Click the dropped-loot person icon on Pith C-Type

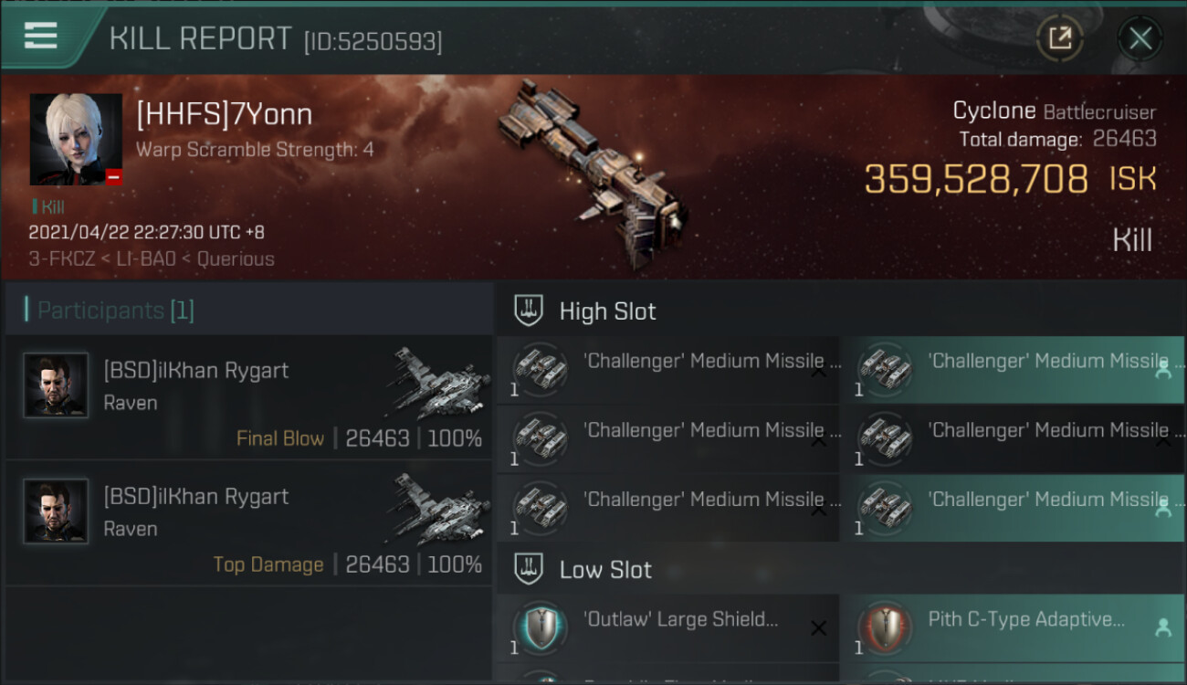[x=1163, y=627]
